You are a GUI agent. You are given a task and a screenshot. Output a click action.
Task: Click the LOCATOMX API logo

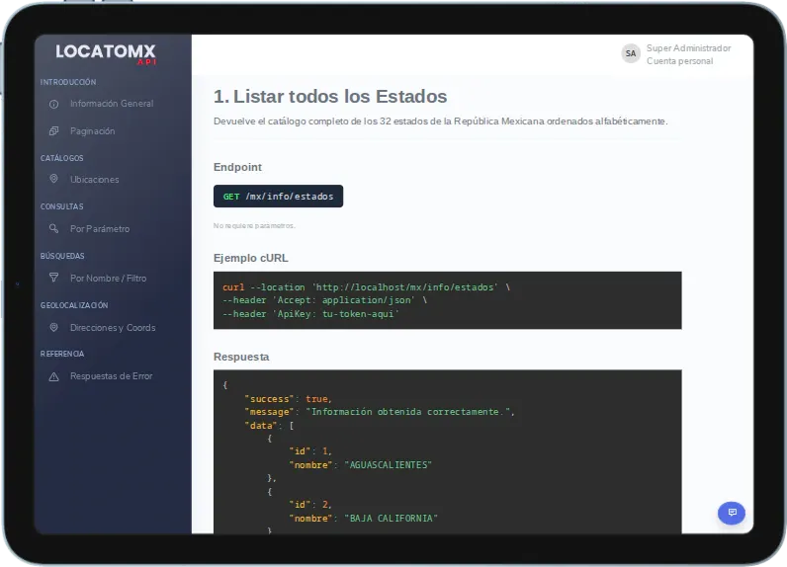click(x=106, y=53)
